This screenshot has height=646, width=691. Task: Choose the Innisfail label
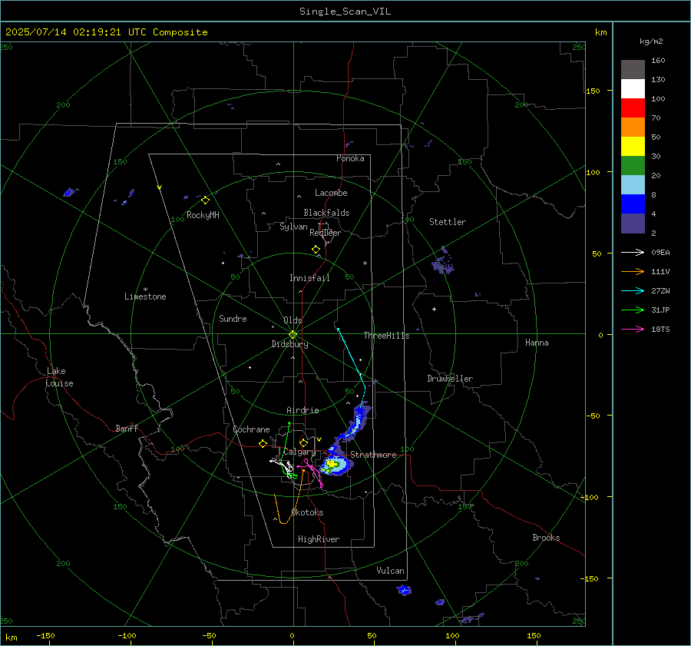(309, 278)
